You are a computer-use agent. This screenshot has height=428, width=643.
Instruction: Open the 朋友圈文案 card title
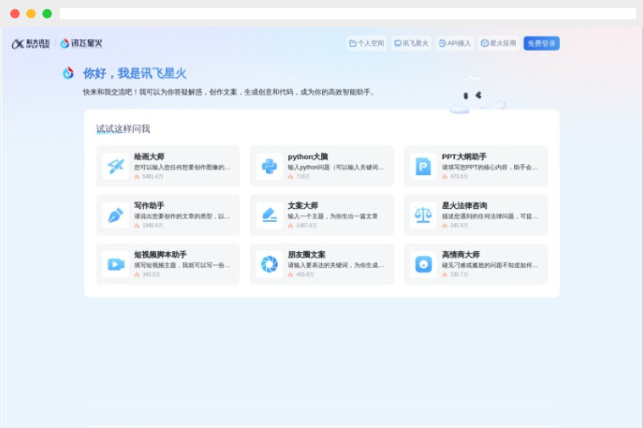click(x=307, y=255)
